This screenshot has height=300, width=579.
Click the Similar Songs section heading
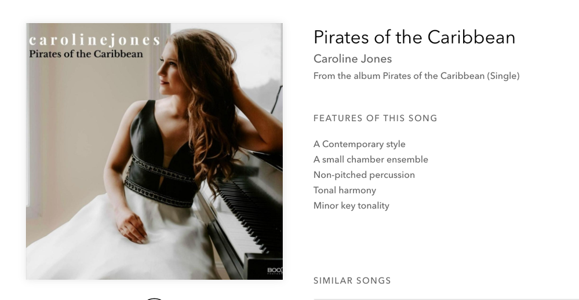(x=352, y=281)
